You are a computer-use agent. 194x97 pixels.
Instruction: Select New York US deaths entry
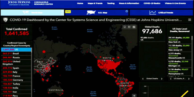point(179,40)
